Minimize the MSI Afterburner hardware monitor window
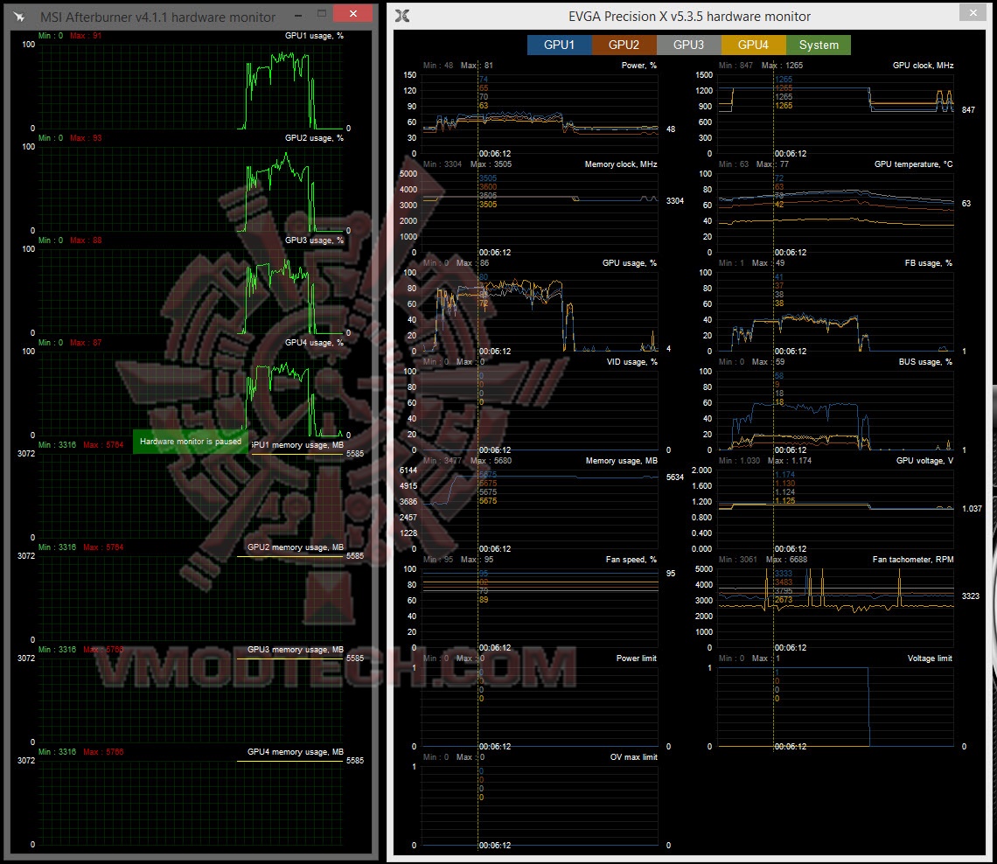The image size is (997, 864). 298,14
